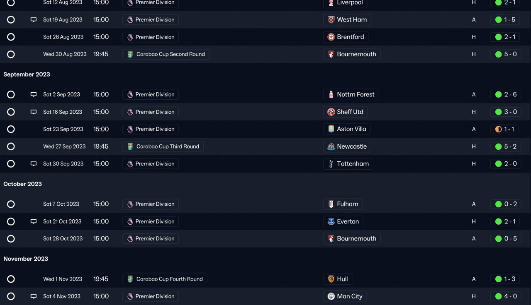This screenshot has width=531, height=305.
Task: Click the TV broadcast icon on Nottm Forest row
Action: click(x=34, y=95)
